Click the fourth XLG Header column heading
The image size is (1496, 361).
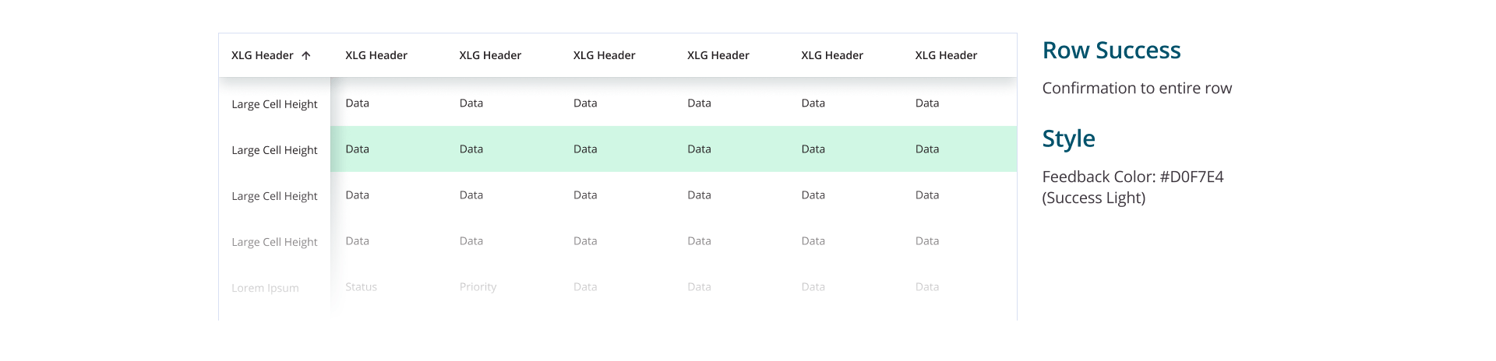click(604, 55)
